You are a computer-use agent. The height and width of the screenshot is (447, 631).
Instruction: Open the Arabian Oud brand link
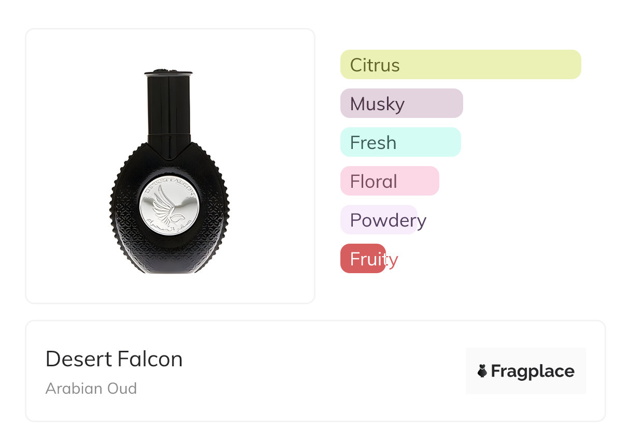[x=91, y=389]
